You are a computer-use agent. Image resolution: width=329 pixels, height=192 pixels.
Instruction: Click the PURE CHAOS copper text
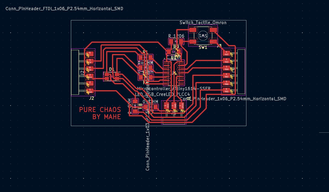pos(100,110)
